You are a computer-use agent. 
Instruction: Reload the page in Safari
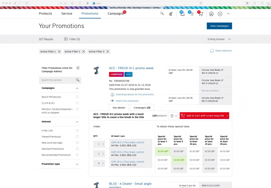point(201,3)
